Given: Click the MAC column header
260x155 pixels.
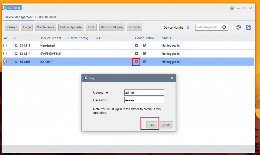Looking at the screenshot, I should (x=99, y=38).
